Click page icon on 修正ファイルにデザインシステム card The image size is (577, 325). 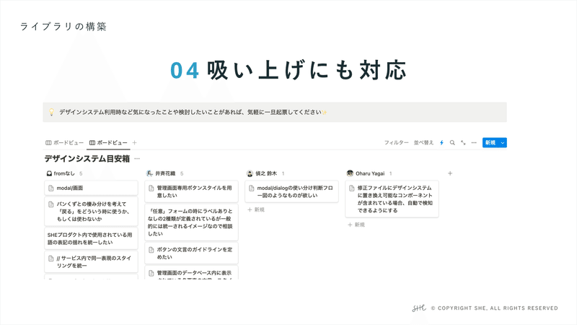pos(352,188)
